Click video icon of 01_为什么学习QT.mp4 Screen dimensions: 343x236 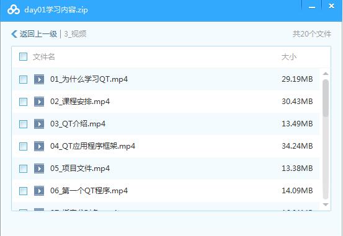pyautogui.click(x=39, y=79)
